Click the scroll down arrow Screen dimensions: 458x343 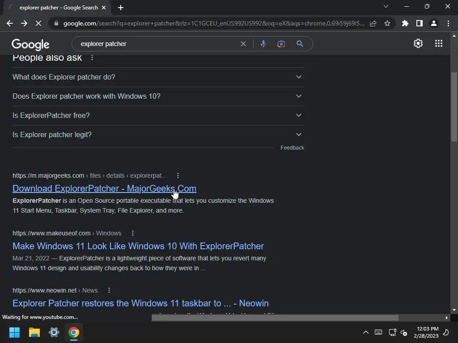454,310
